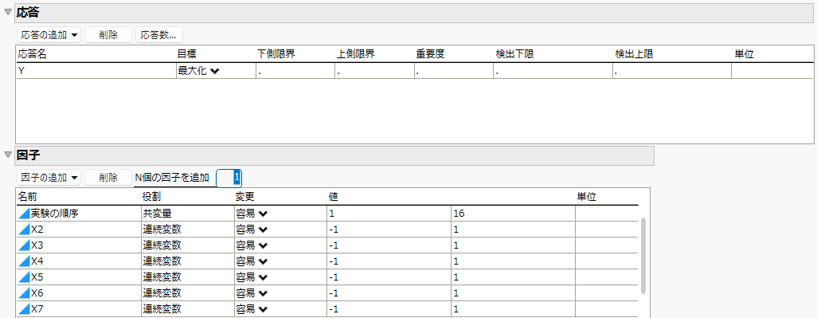Click the N factors count input field
The image size is (817, 318).
[x=229, y=178]
